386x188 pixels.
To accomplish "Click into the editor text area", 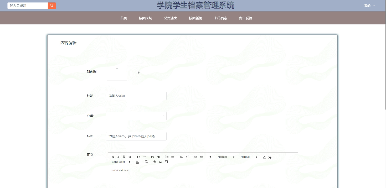I will click(x=203, y=177).
